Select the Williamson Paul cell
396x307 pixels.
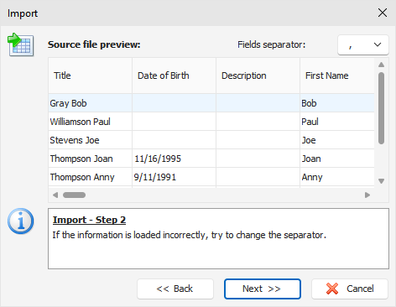pyautogui.click(x=90, y=122)
